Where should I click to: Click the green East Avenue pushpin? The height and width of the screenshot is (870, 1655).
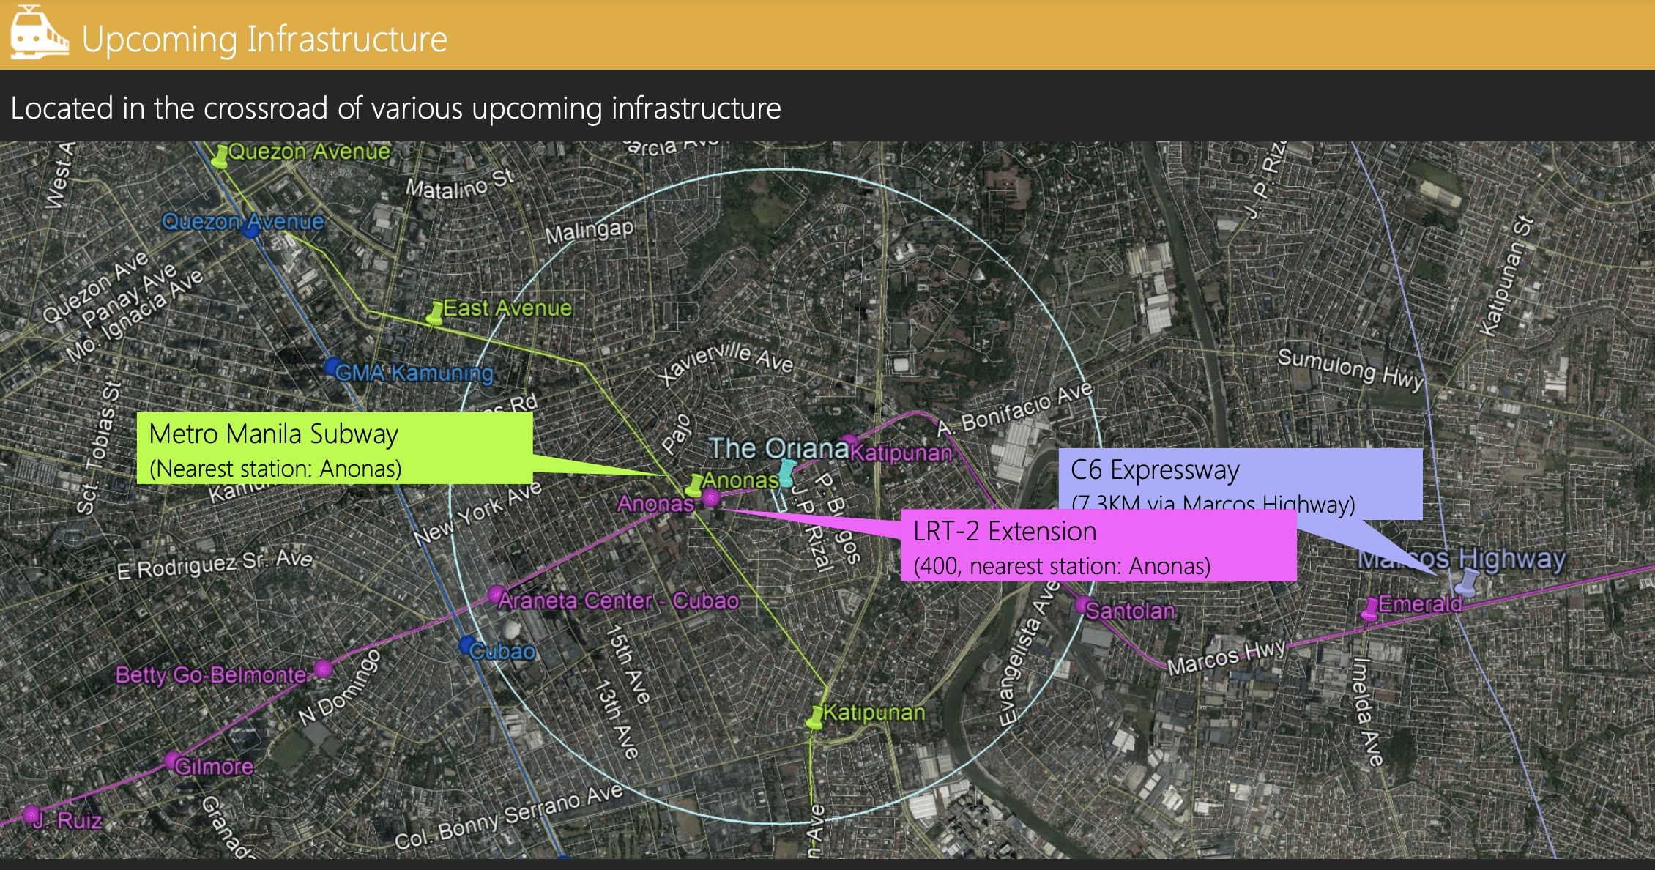[x=436, y=313]
